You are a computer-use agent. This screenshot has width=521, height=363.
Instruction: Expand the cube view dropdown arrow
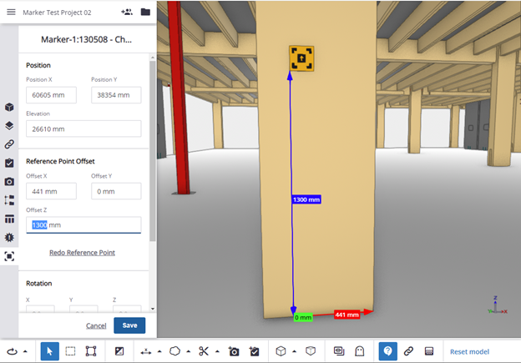294,352
